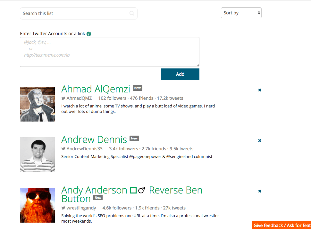
Task: Remove Andrew Dennis with the X icon
Action: [x=260, y=140]
